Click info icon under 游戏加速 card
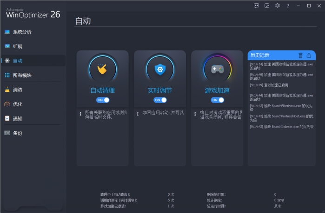This screenshot has height=213, width=325. pyautogui.click(x=195, y=114)
